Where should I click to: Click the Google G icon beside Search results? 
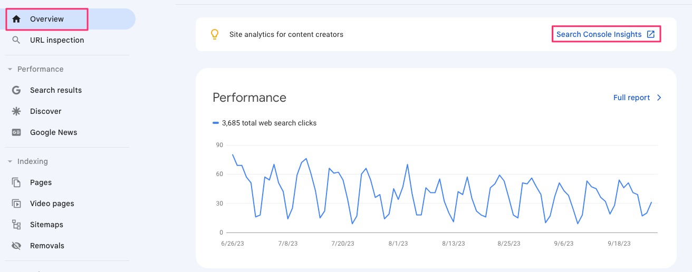click(16, 90)
